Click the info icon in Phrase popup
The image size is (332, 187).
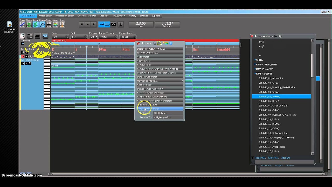(x=171, y=43)
